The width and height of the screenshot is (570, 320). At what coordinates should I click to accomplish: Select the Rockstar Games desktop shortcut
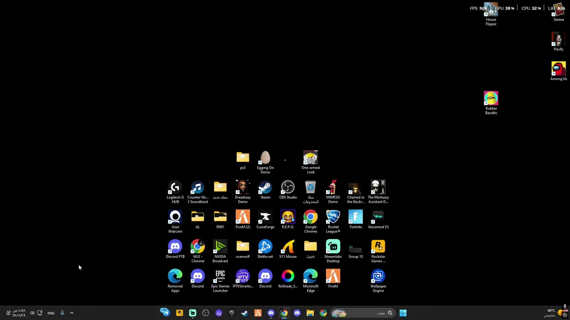378,252
